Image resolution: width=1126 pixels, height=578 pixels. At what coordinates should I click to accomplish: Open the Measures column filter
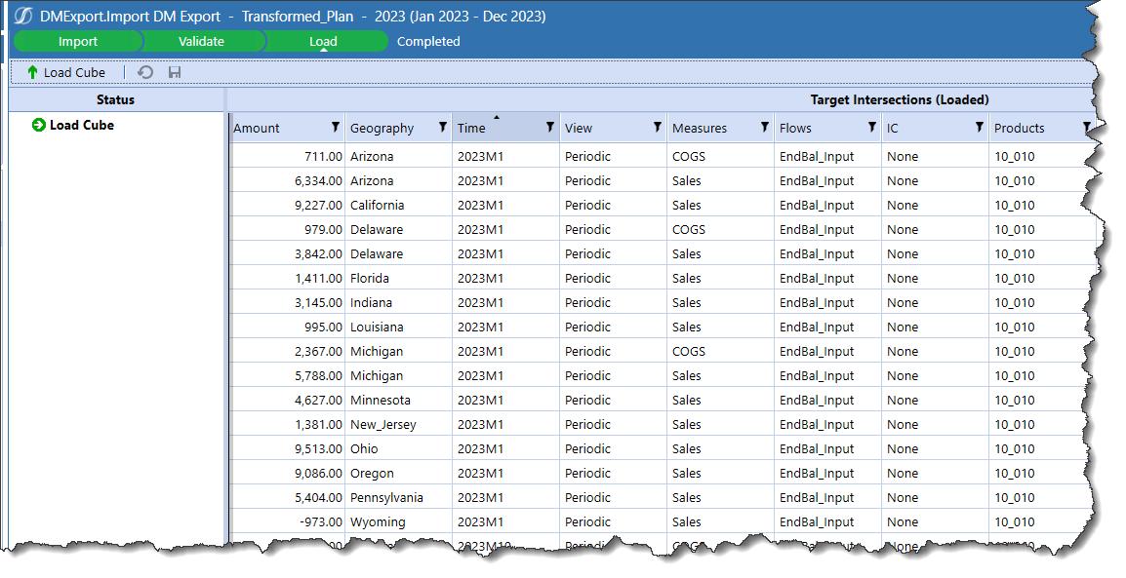(764, 127)
